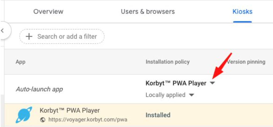Click the bold Korbyt™ PWA Player auto-launch selection
The height and width of the screenshot is (127, 273).
tap(176, 83)
